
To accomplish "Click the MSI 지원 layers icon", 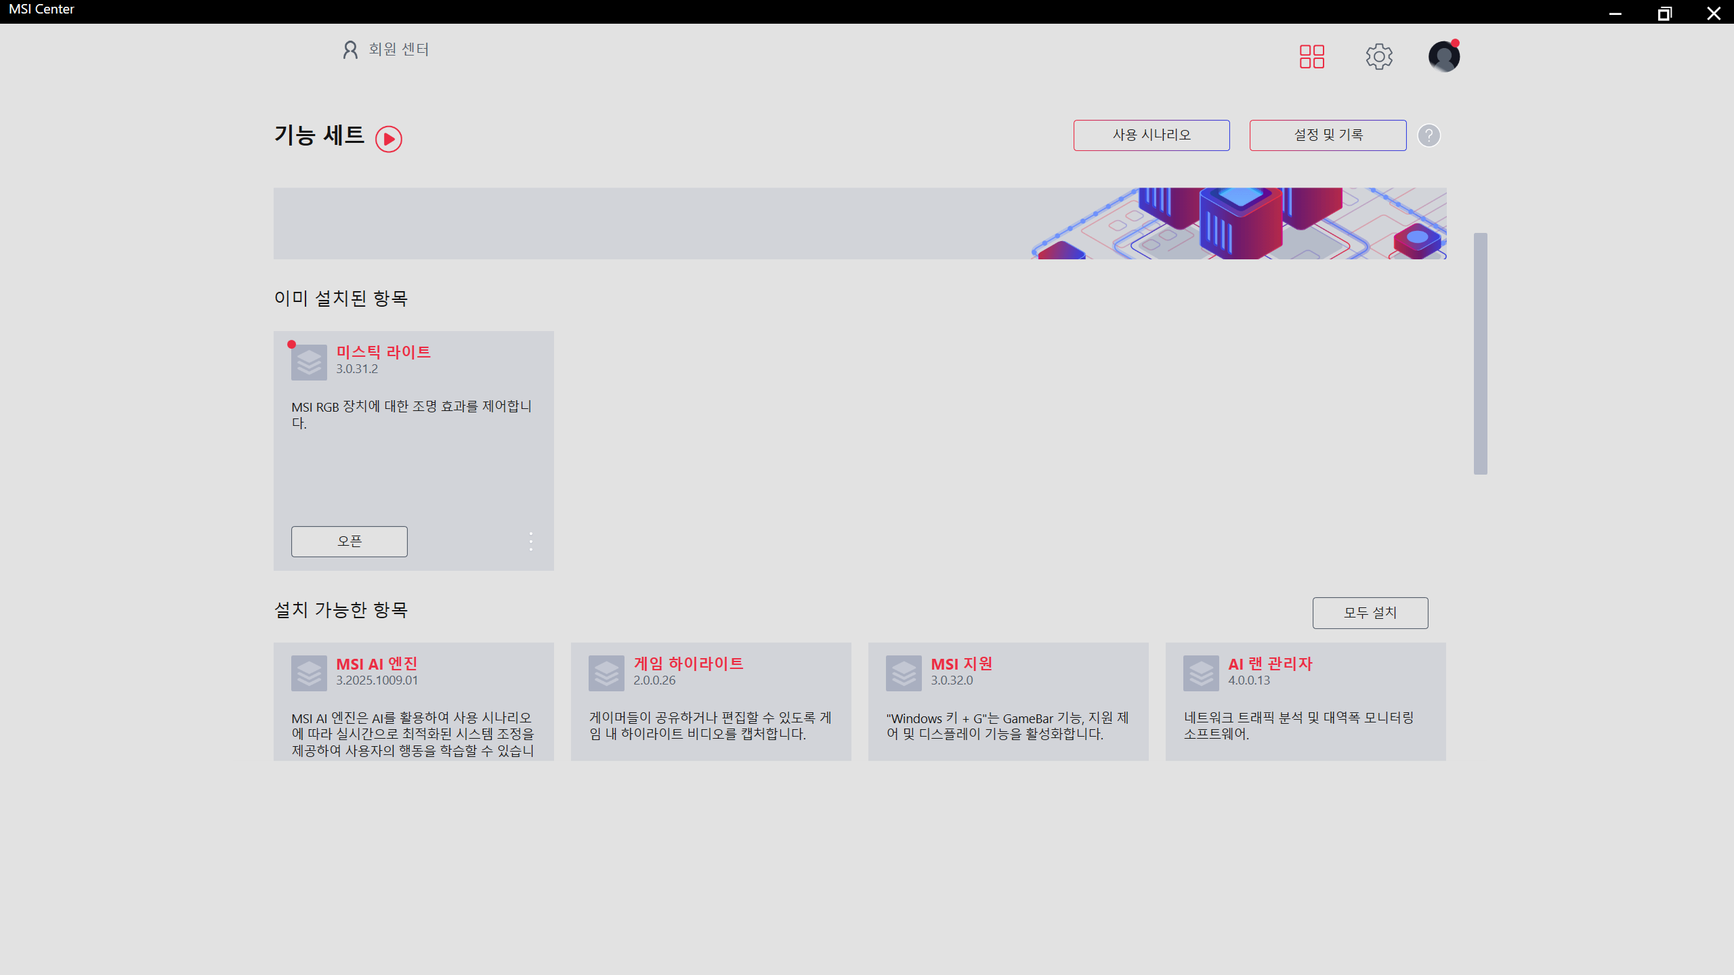I will coord(904,673).
